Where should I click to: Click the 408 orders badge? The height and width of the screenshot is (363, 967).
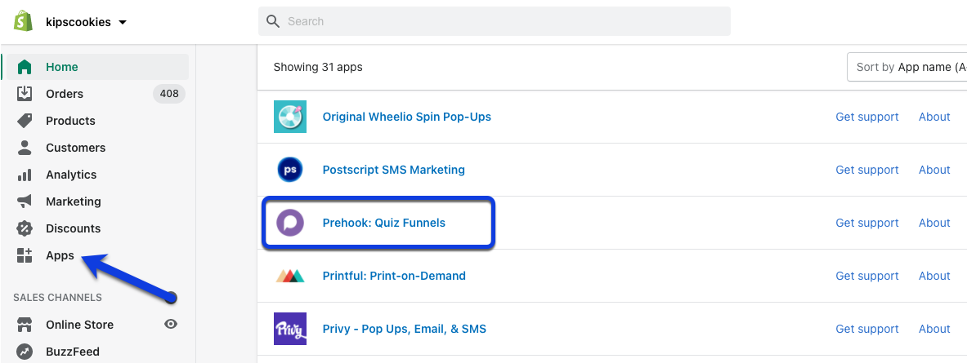169,94
